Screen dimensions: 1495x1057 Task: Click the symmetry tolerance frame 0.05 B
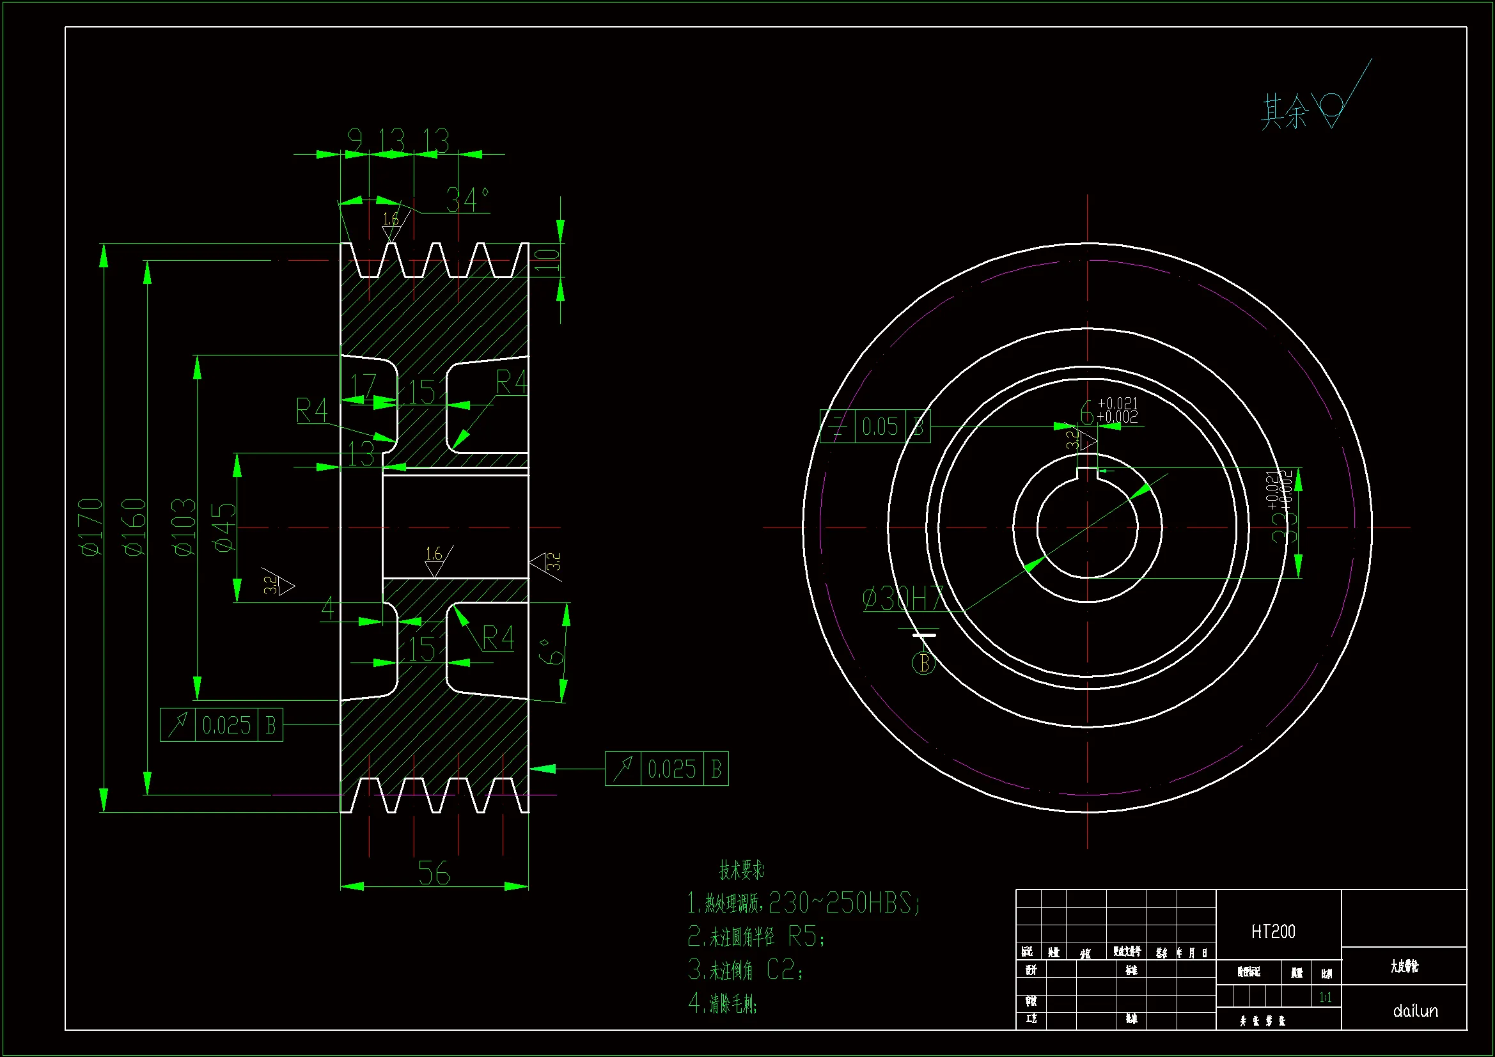click(x=875, y=427)
